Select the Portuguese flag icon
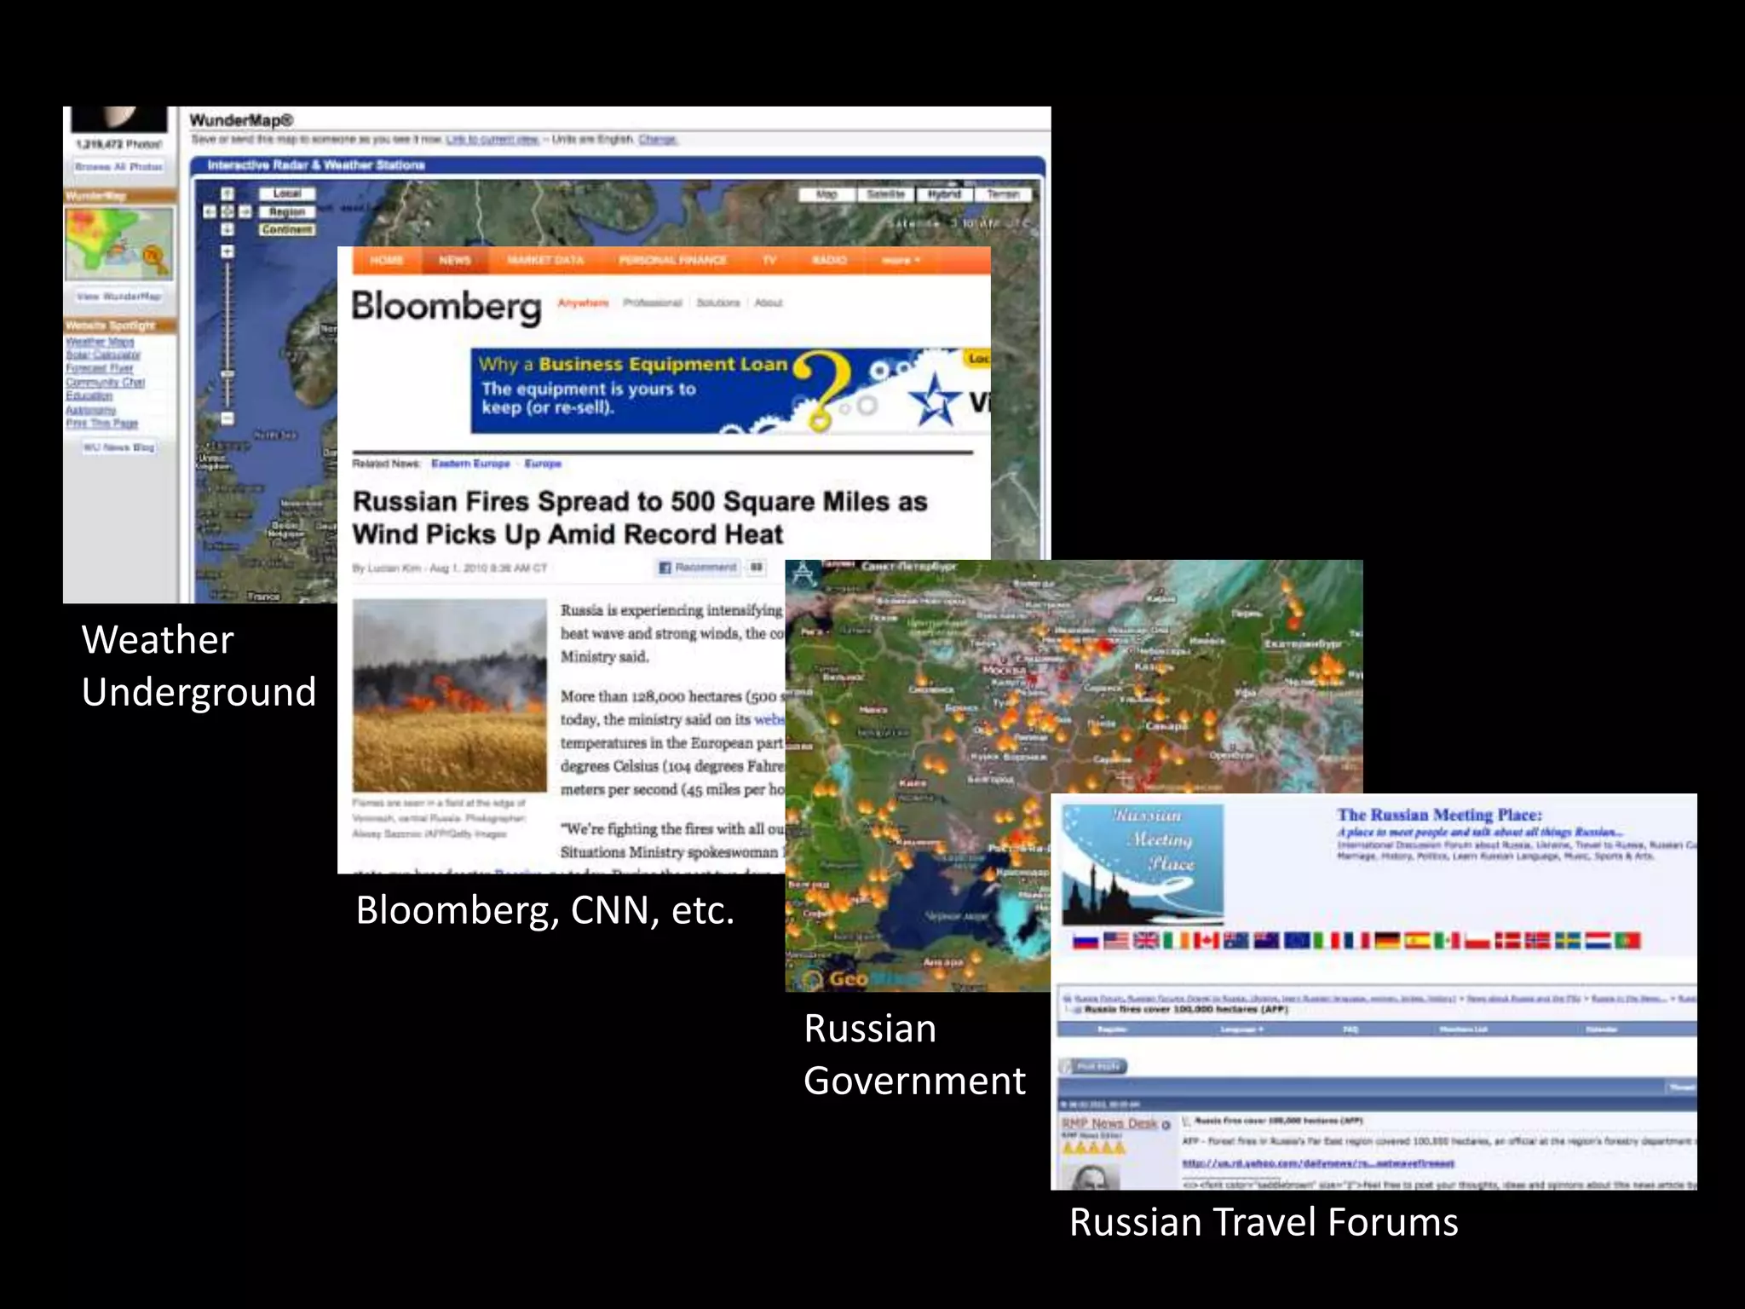 tap(1627, 940)
